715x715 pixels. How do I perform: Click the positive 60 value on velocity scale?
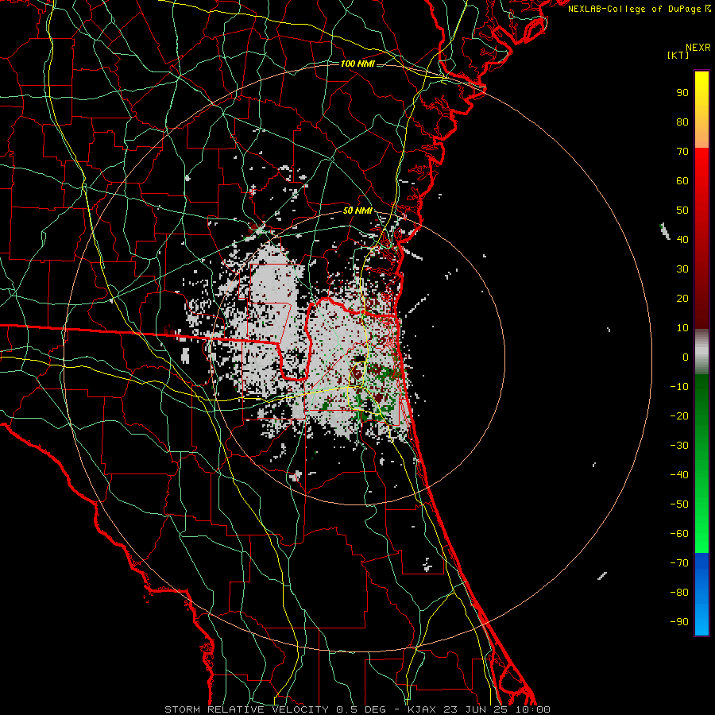click(x=682, y=181)
